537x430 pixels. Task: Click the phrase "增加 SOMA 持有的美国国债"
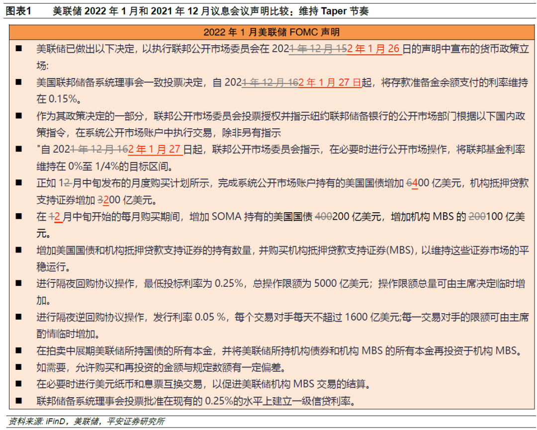251,216
